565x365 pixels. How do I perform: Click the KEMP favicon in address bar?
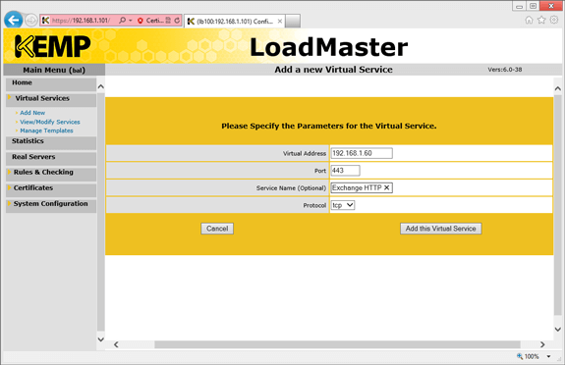[x=46, y=21]
